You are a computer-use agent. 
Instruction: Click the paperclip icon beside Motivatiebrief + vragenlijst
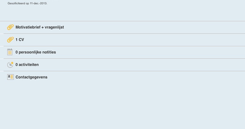tap(10, 27)
